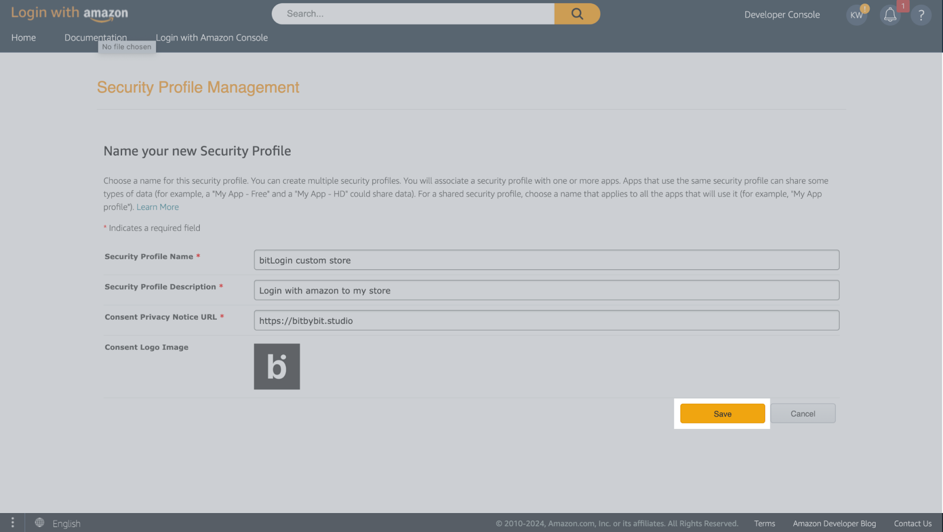Click the Security Profile Management heading
Screen dimensions: 943x532
coord(198,87)
